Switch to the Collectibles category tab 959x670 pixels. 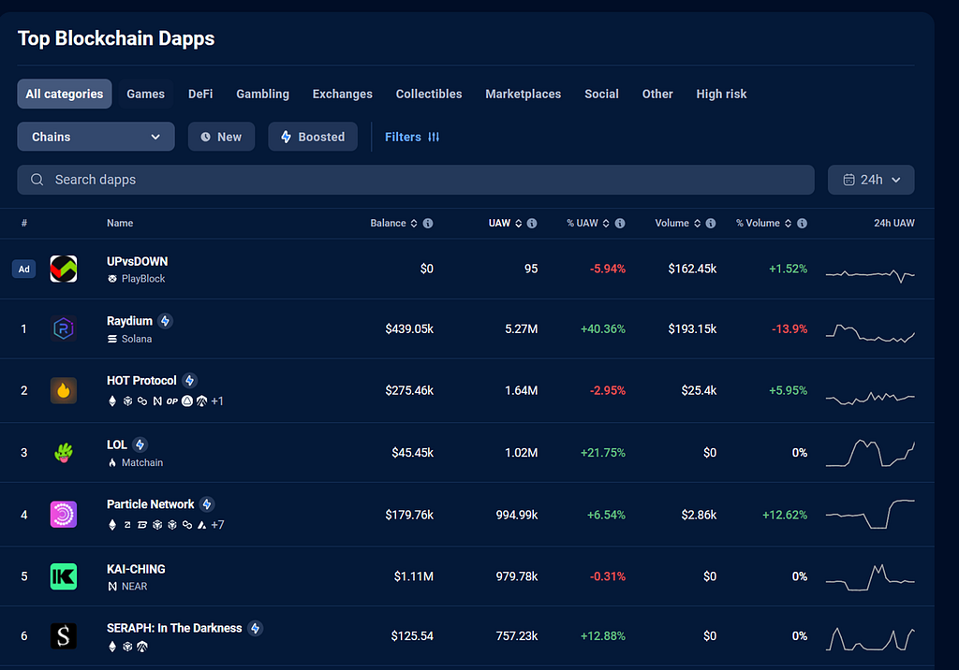429,94
